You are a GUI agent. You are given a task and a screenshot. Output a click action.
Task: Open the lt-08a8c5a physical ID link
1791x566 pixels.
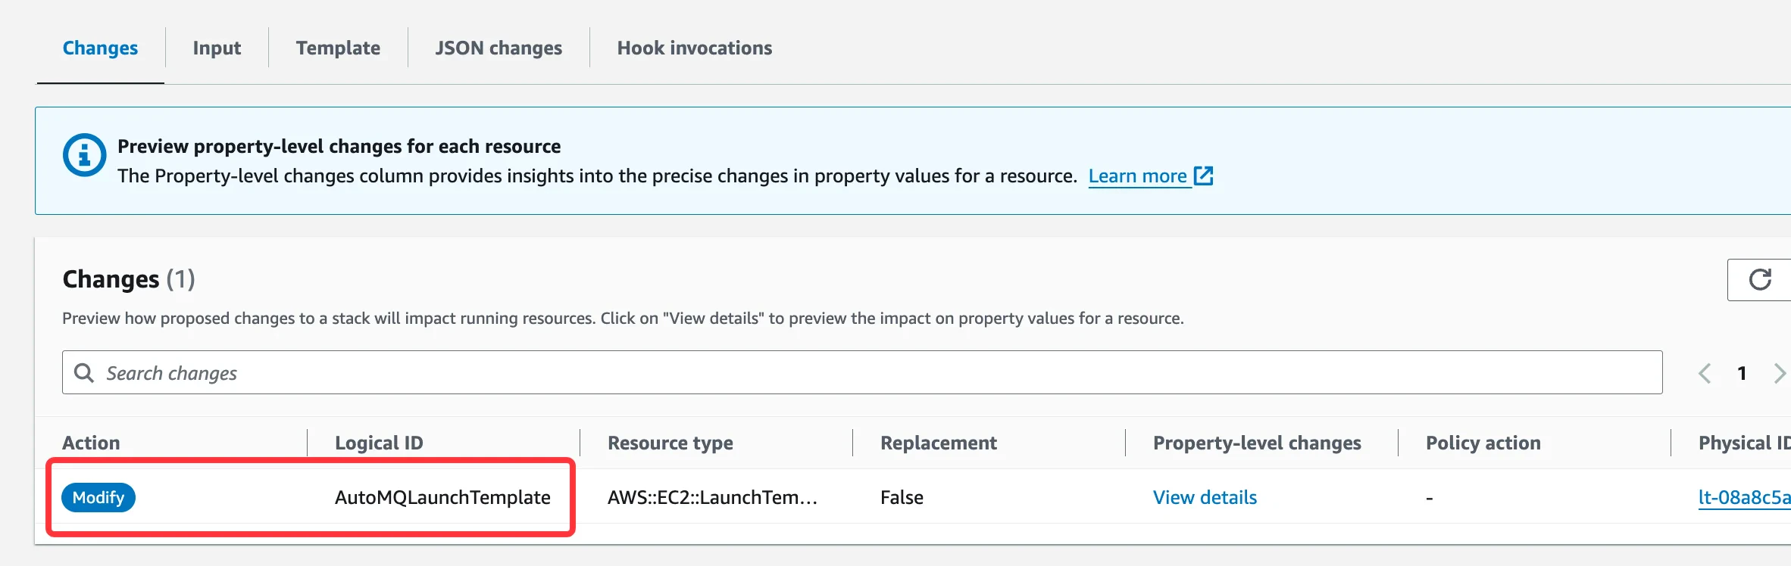point(1744,497)
